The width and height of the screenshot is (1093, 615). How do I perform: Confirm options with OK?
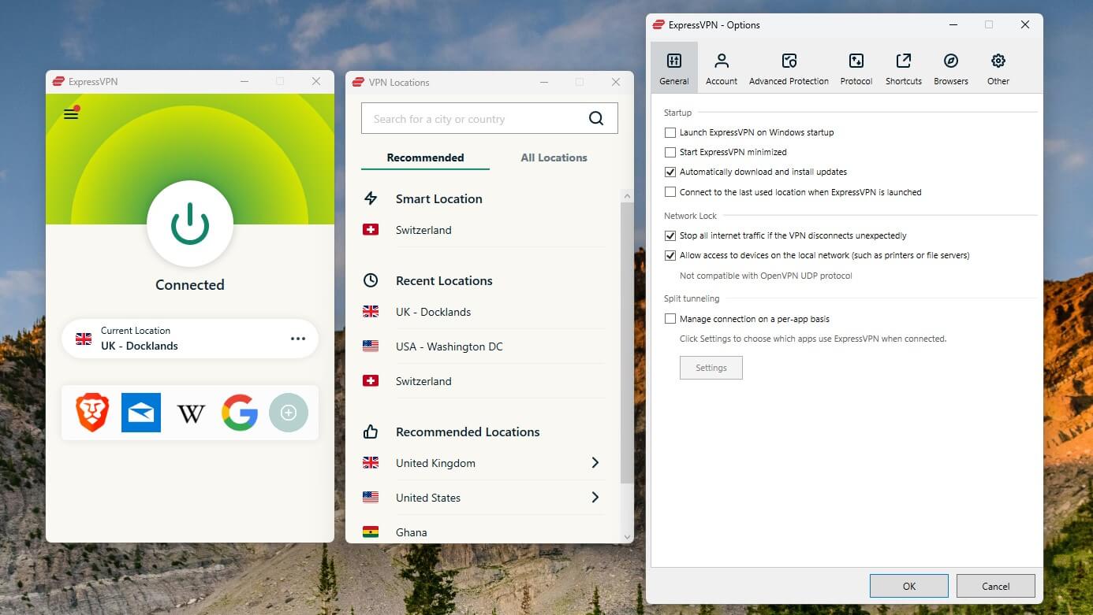click(x=908, y=586)
